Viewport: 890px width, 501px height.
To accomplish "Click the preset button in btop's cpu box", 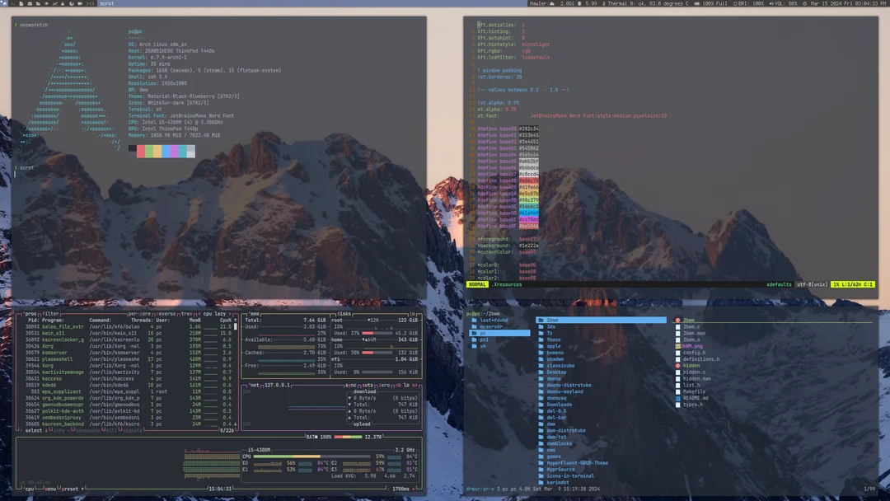I will [x=70, y=489].
